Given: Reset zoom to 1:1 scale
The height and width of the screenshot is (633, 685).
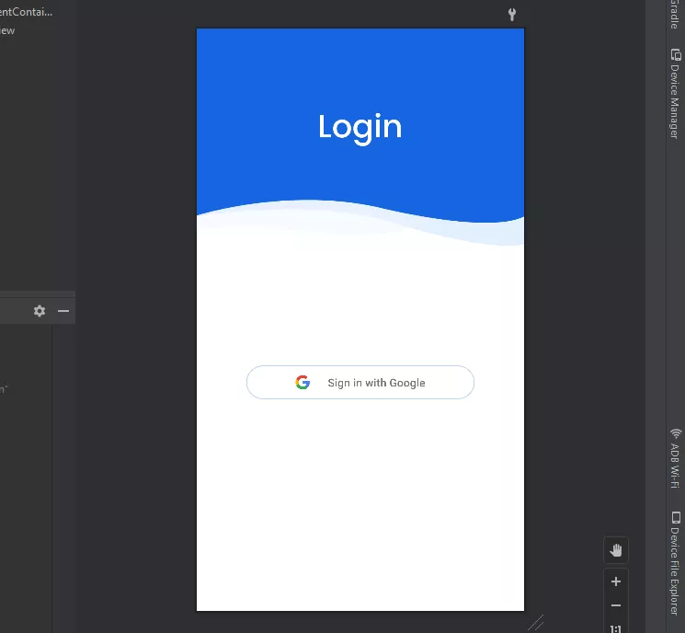Looking at the screenshot, I should tap(616, 628).
